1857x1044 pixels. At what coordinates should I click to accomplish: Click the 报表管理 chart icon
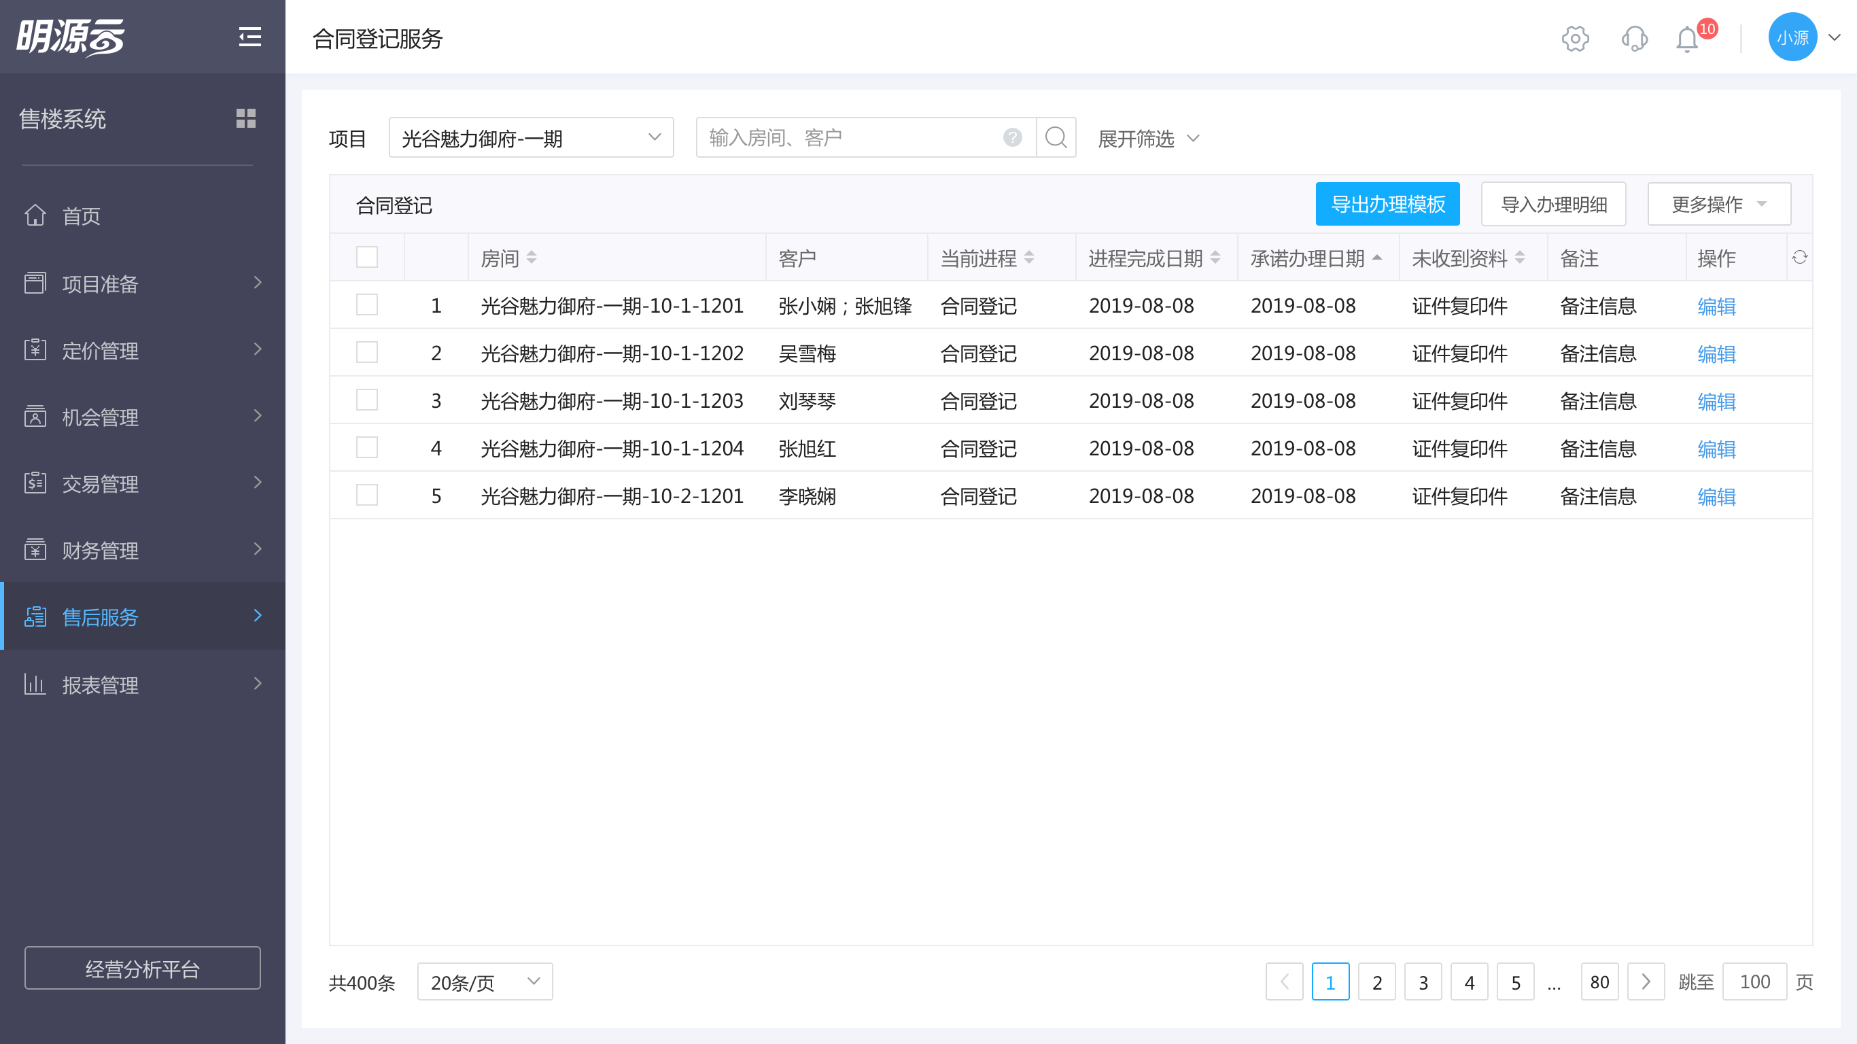(35, 684)
